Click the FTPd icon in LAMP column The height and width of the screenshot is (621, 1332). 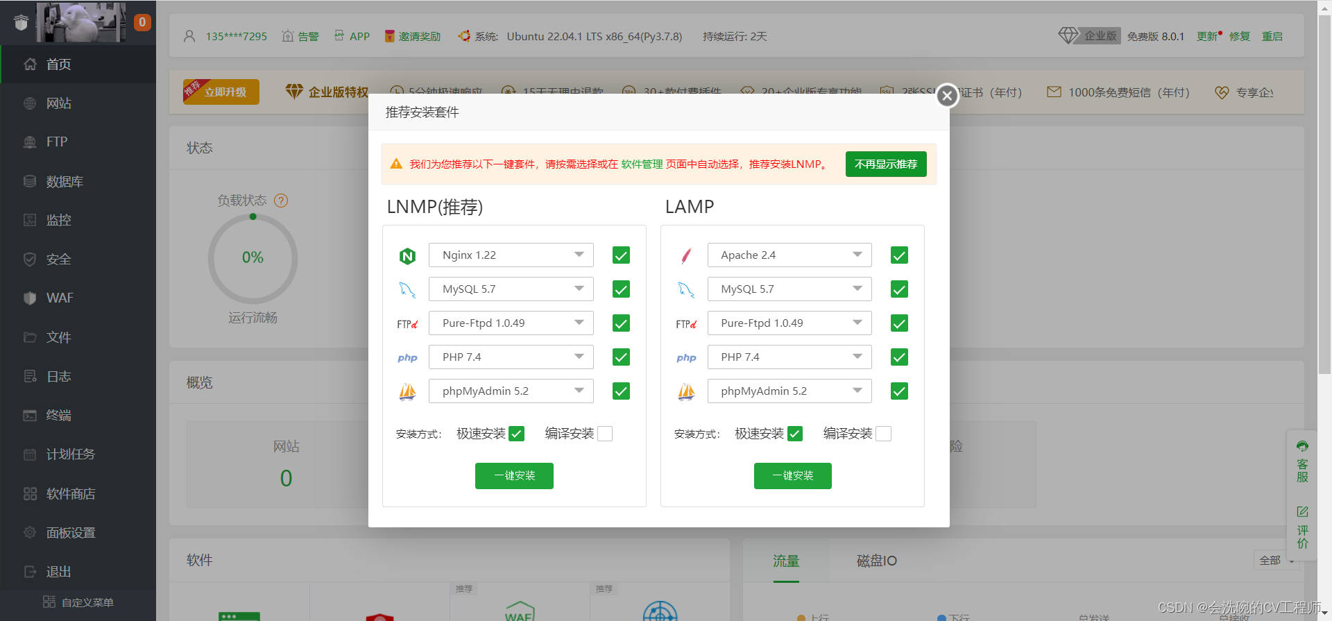686,324
